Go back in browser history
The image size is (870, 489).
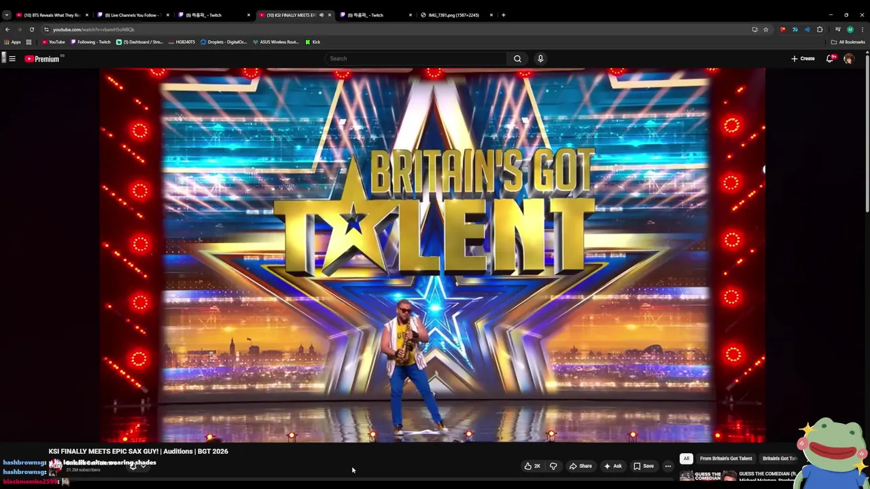[x=7, y=29]
